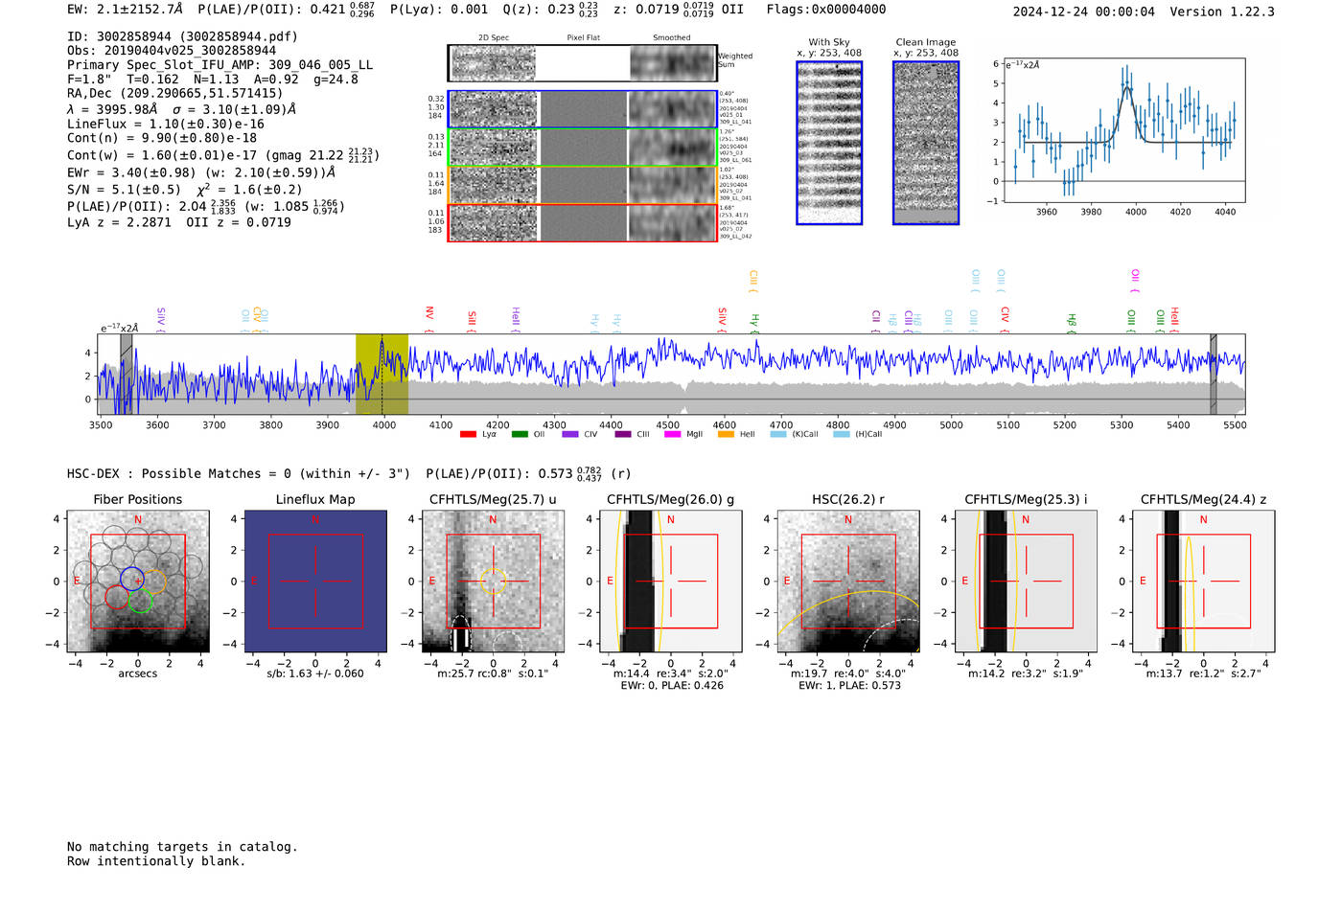Select the green-bordered 2D spectrum row
This screenshot has width=1342, height=913.
583,148
